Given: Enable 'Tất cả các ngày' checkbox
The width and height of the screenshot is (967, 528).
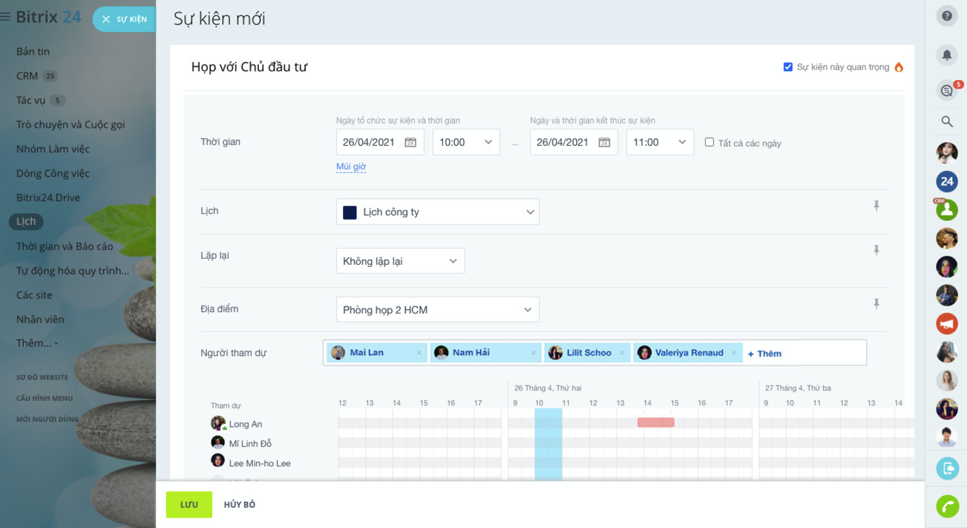Looking at the screenshot, I should coord(709,143).
